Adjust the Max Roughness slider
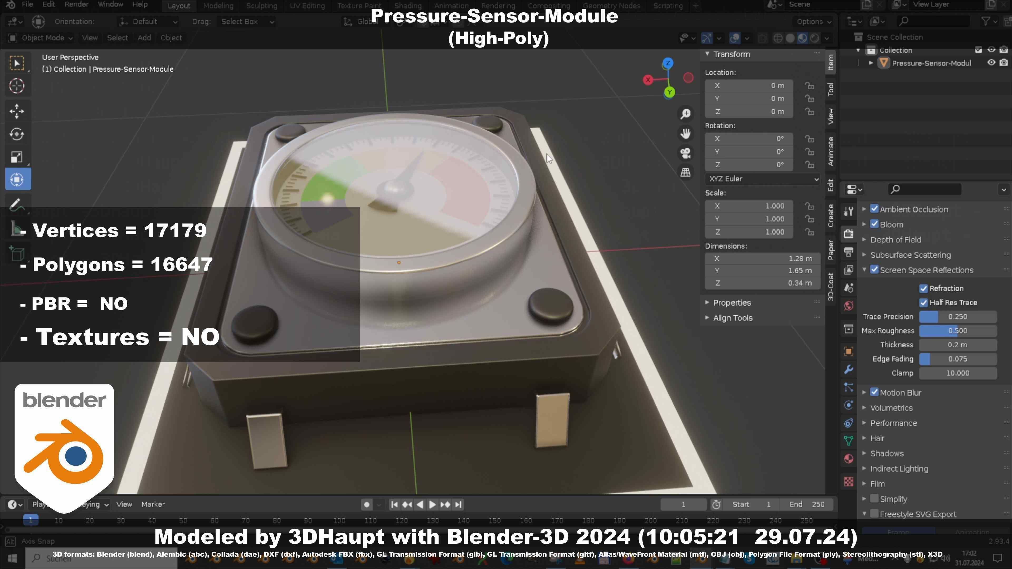 (x=958, y=331)
